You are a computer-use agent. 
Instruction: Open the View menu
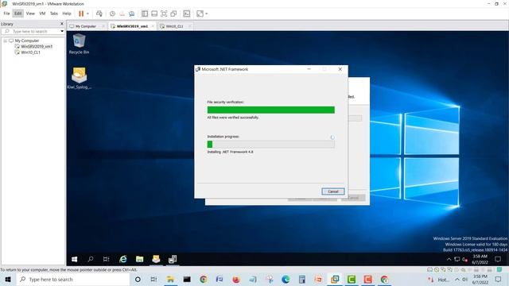30,14
